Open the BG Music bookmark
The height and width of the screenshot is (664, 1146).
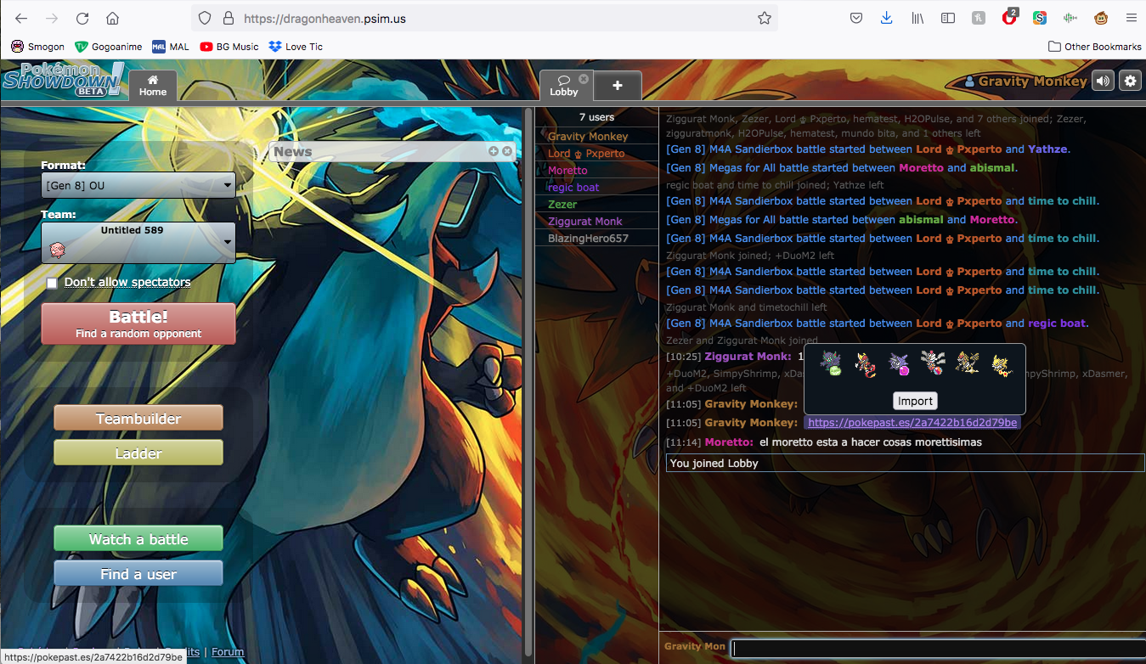pyautogui.click(x=229, y=47)
